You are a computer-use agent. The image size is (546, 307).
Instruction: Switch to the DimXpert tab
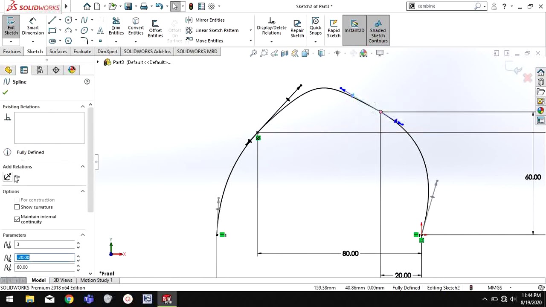[107, 52]
